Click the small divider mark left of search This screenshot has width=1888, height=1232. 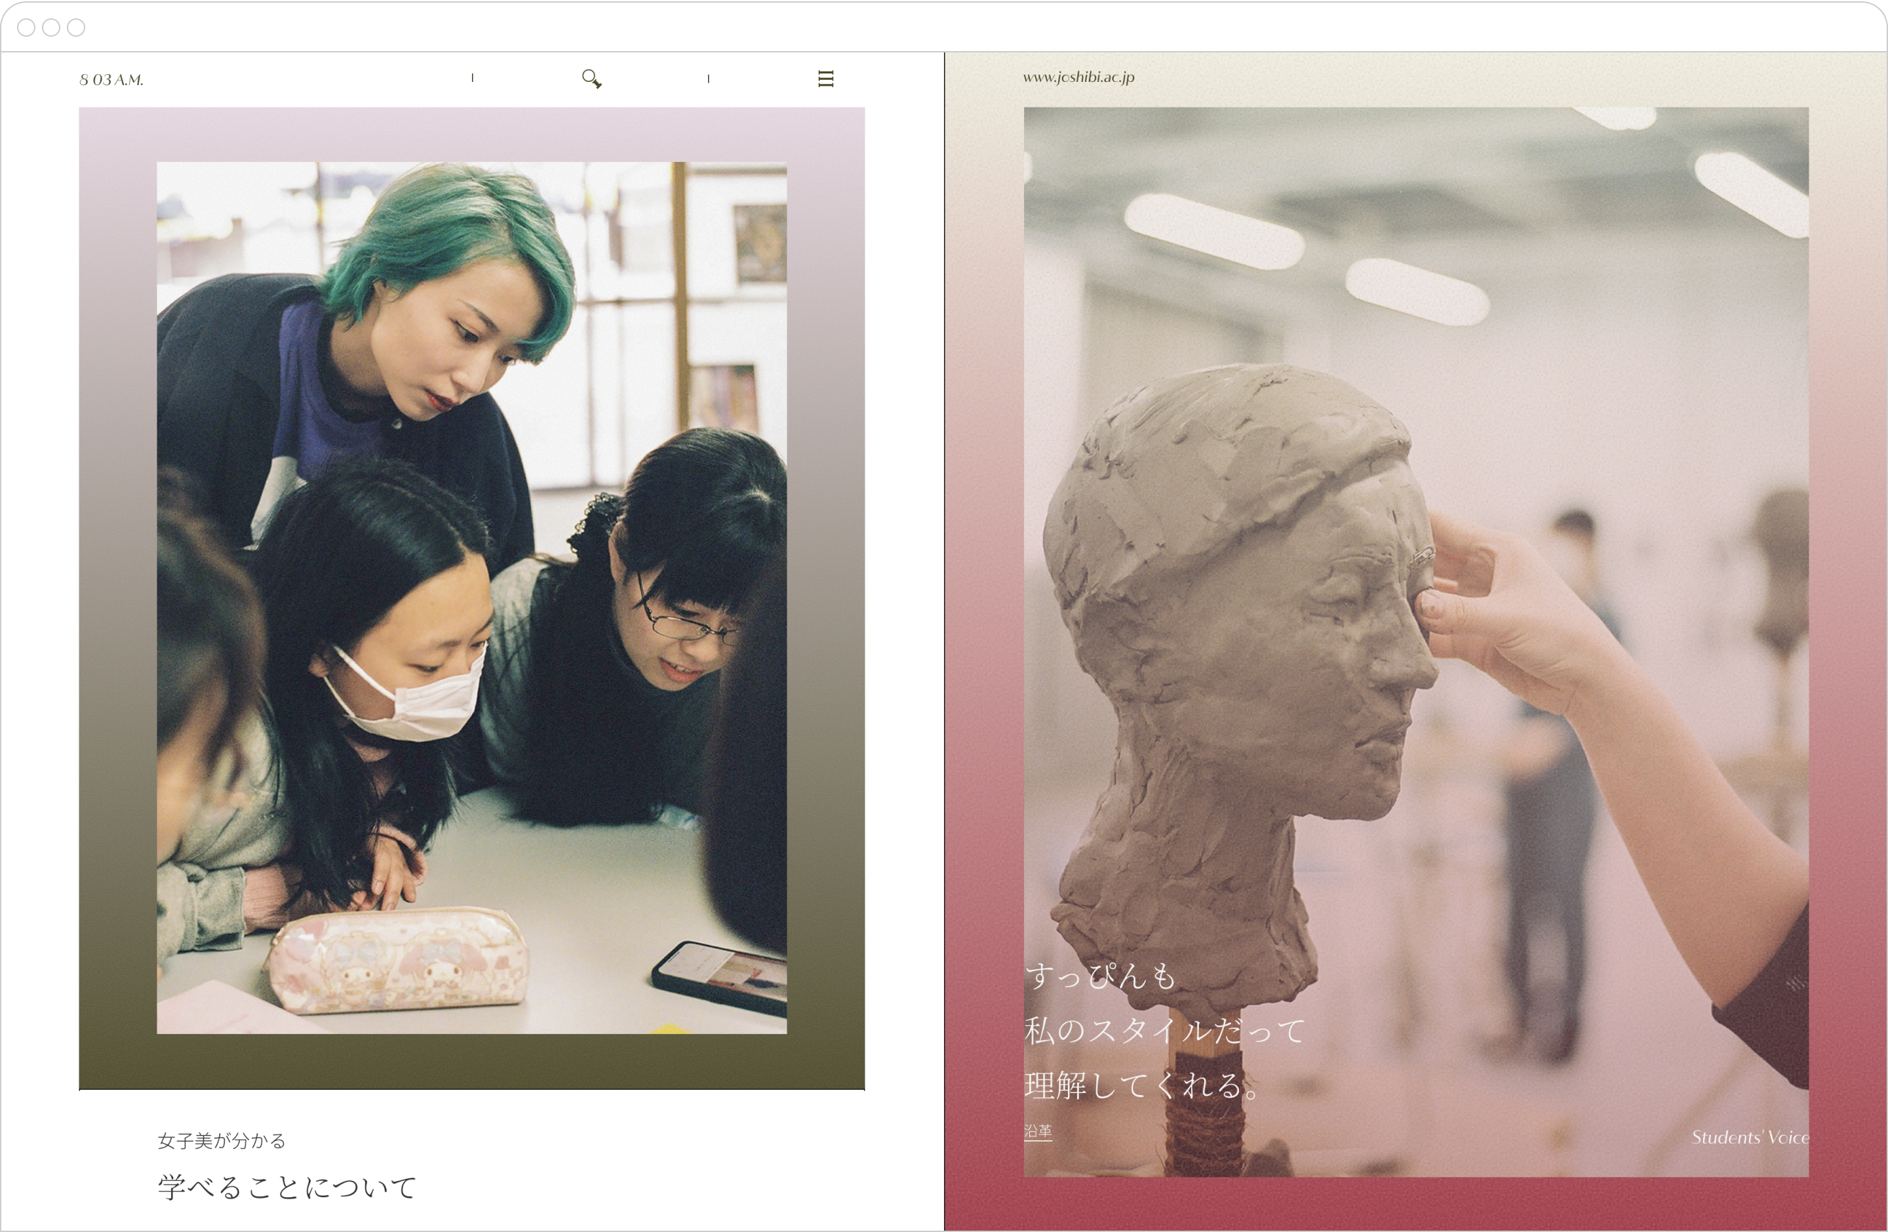click(473, 78)
